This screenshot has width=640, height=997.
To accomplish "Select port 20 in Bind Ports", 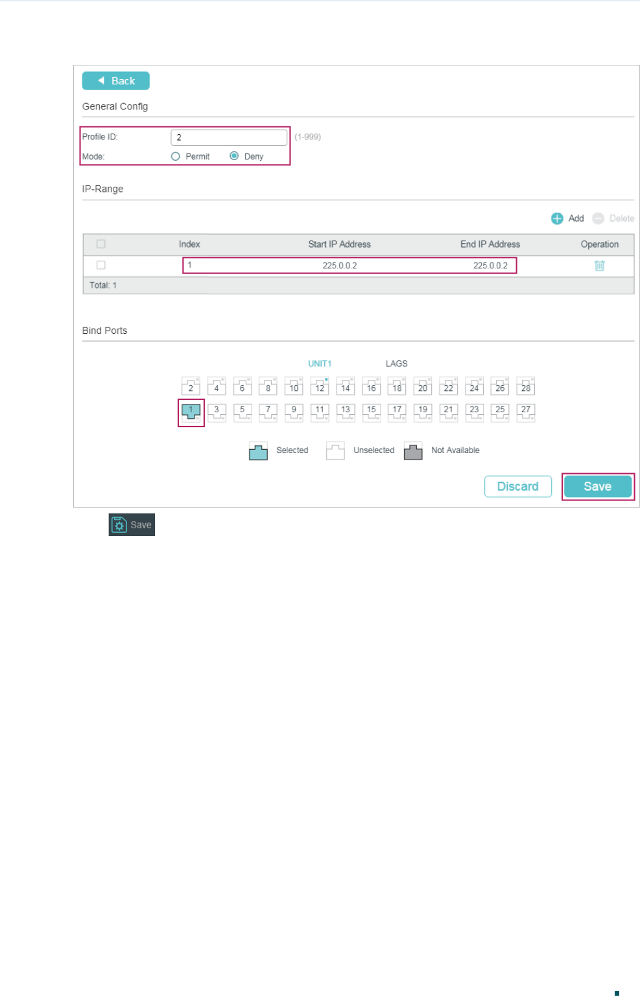I will click(423, 386).
